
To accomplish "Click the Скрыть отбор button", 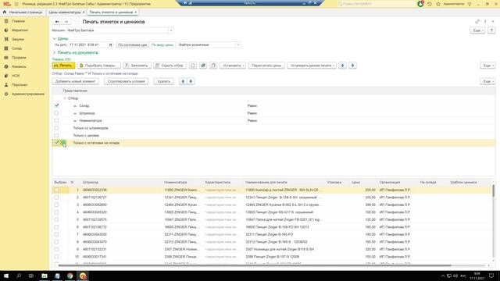I will (x=170, y=66).
